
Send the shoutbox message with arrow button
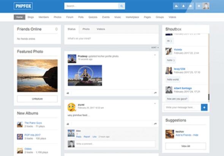(x=204, y=107)
